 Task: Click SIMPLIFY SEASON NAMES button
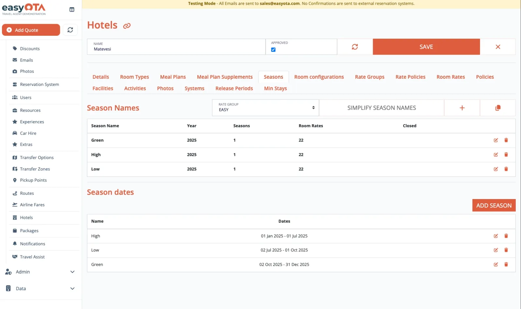(x=382, y=108)
